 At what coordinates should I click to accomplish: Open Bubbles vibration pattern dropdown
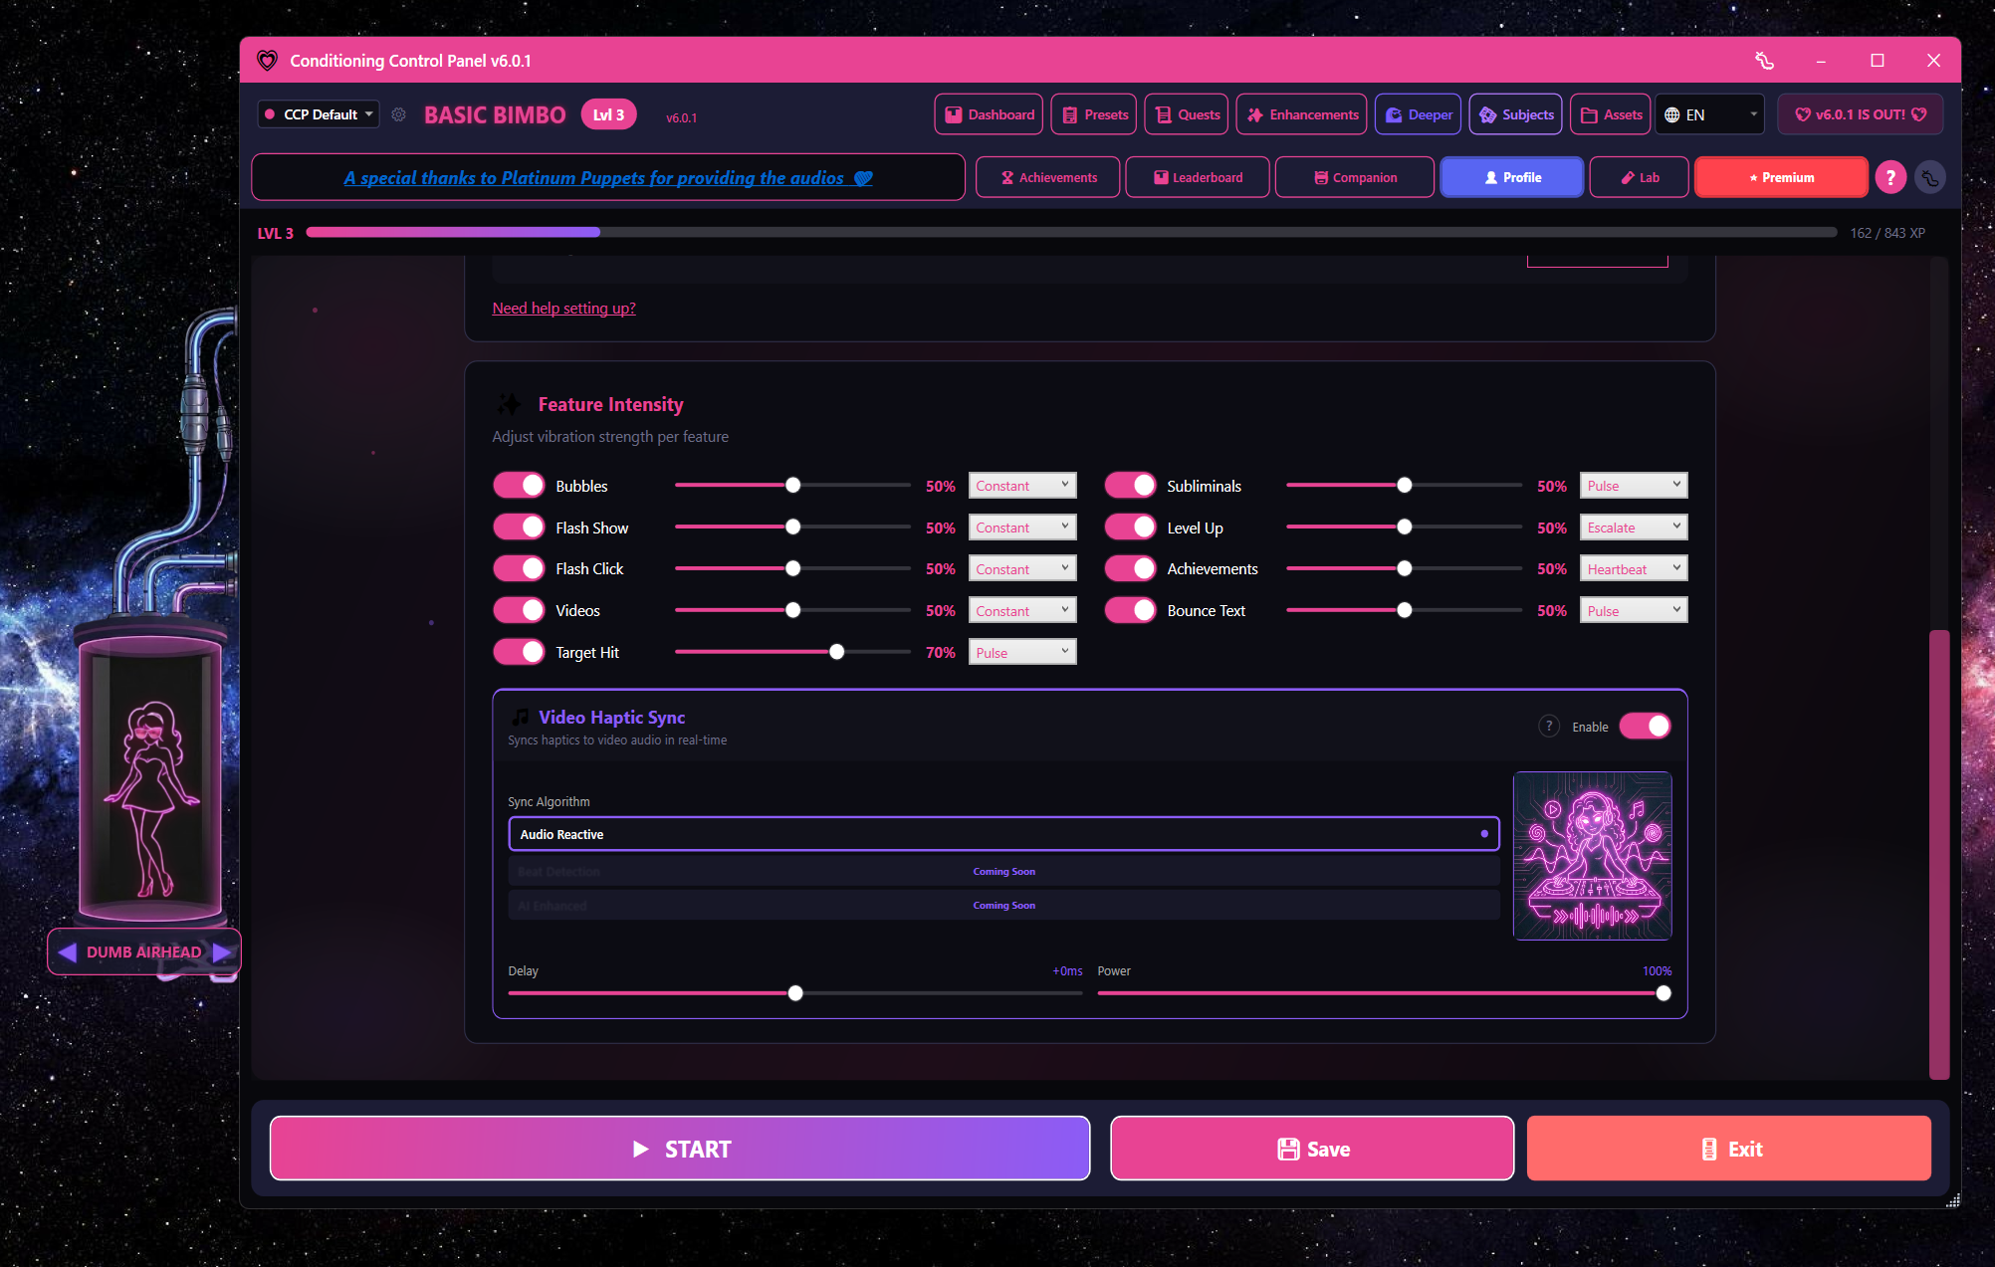pyautogui.click(x=1022, y=486)
